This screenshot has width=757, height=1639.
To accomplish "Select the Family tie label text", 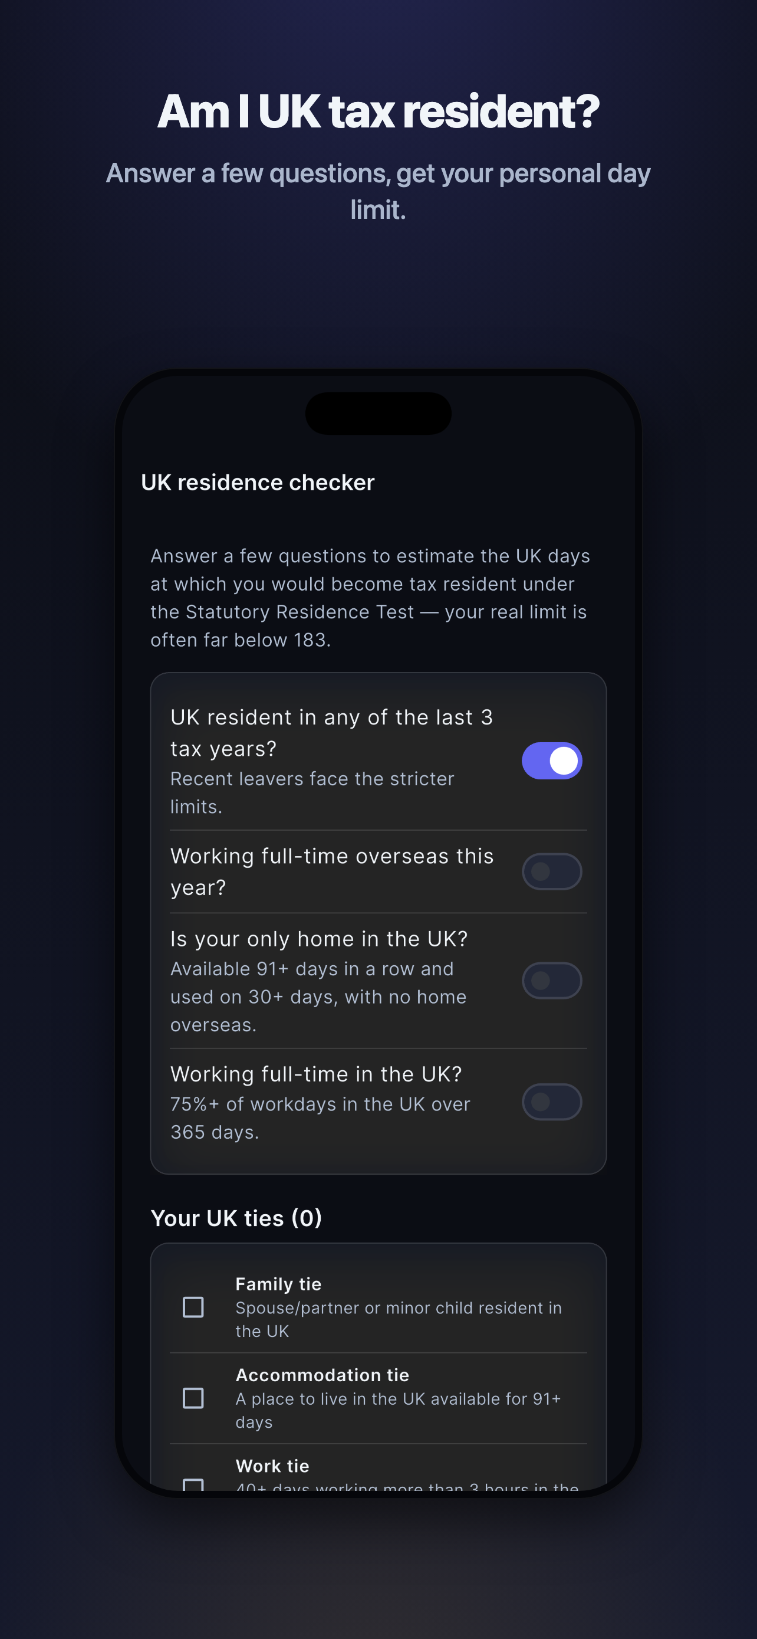I will pyautogui.click(x=278, y=1284).
